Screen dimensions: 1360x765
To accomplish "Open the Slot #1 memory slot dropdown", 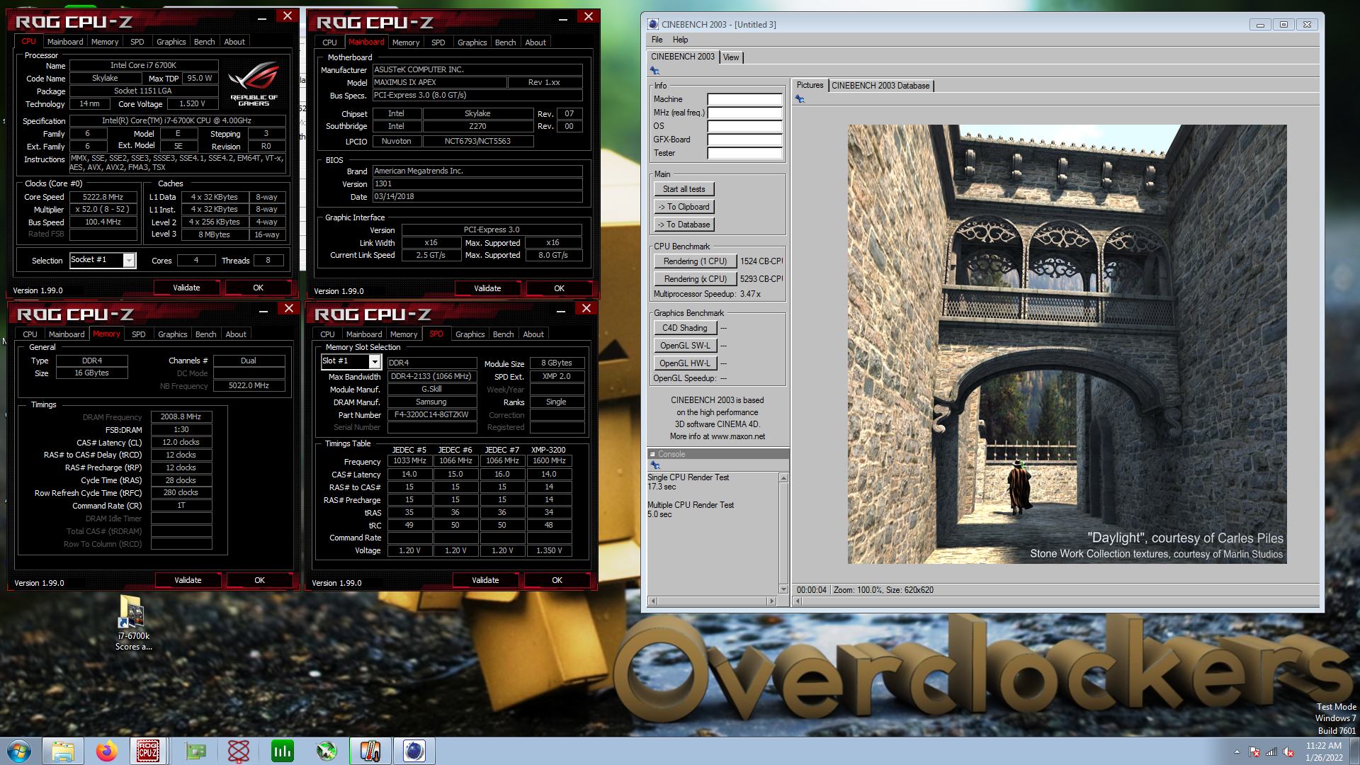I will (375, 362).
